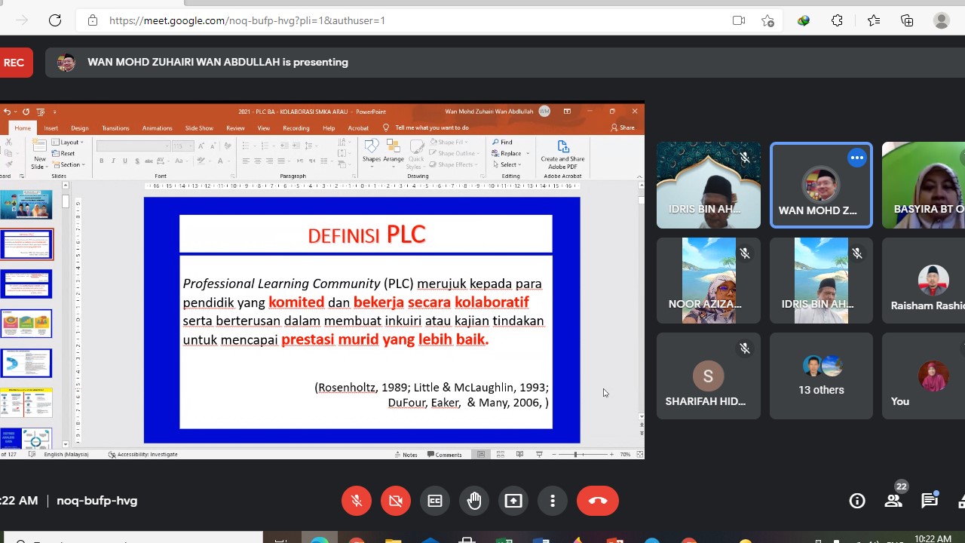Image resolution: width=965 pixels, height=543 pixels.
Task: Click Accessibility: Investigate status item
Action: (x=143, y=455)
